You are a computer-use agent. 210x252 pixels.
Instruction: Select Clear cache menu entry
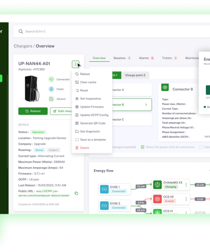pyautogui.click(x=92, y=82)
